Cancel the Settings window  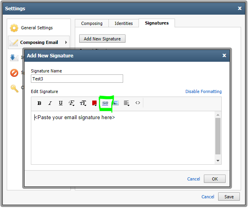(x=208, y=198)
